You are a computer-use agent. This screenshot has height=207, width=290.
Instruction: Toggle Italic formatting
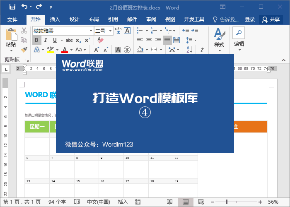[x=46, y=40]
